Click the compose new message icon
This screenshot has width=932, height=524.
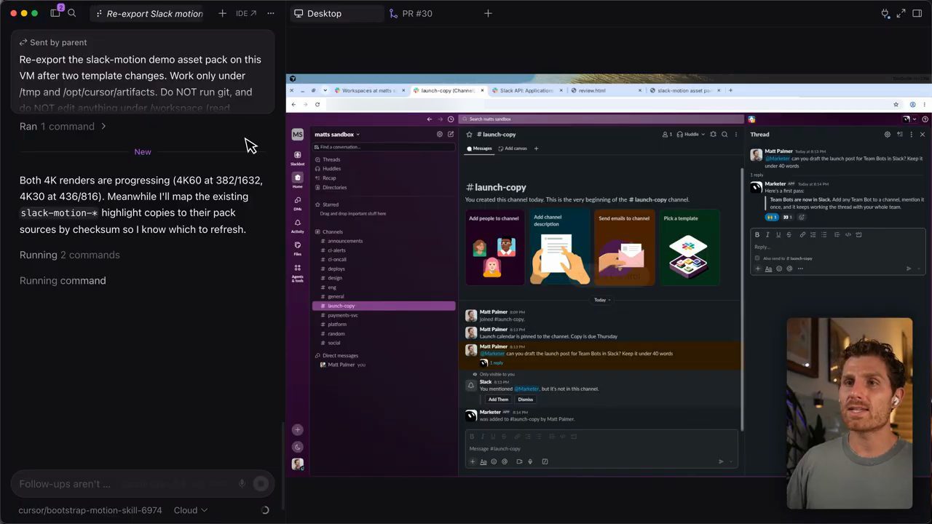451,135
